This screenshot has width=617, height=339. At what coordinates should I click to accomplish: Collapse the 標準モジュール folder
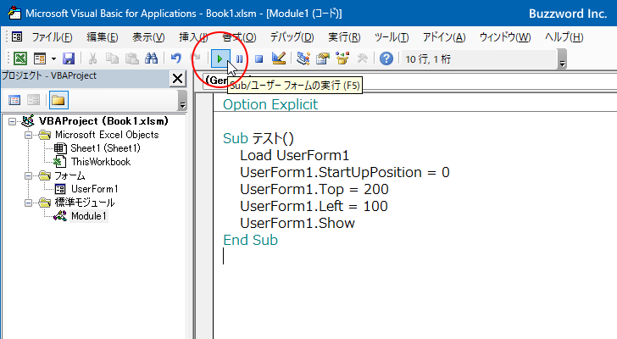pos(28,203)
